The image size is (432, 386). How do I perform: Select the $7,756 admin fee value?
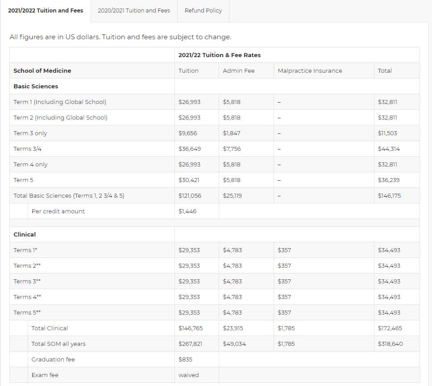click(232, 149)
